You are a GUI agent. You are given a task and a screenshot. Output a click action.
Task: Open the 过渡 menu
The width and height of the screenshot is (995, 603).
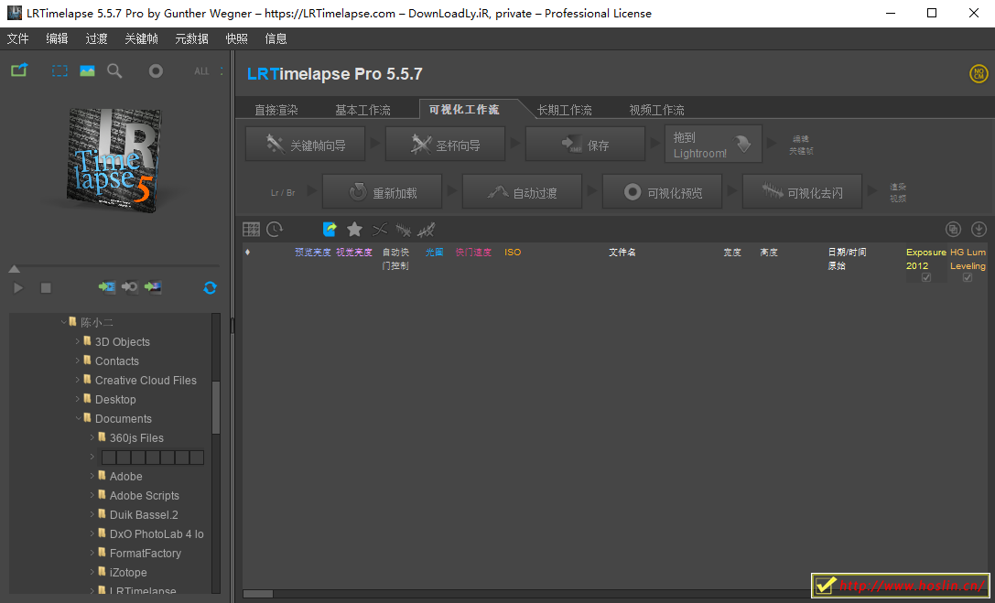(96, 38)
